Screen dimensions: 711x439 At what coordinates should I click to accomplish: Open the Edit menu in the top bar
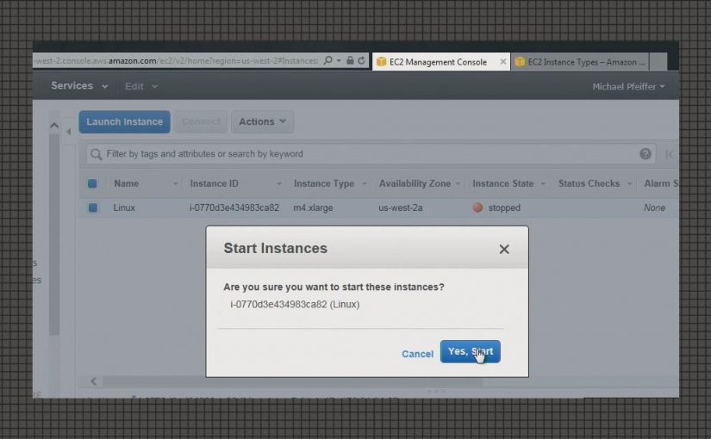(x=141, y=86)
